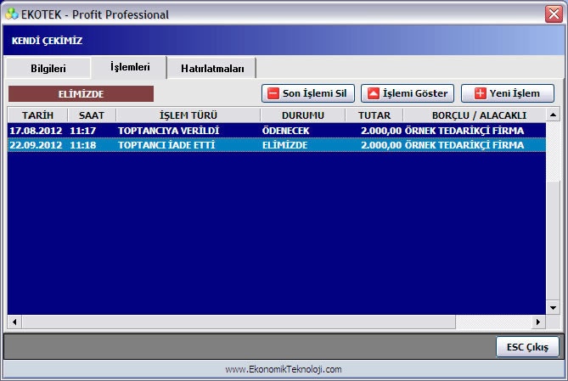Click the horizontal scrollbar left arrow
The width and height of the screenshot is (568, 381).
[14, 322]
